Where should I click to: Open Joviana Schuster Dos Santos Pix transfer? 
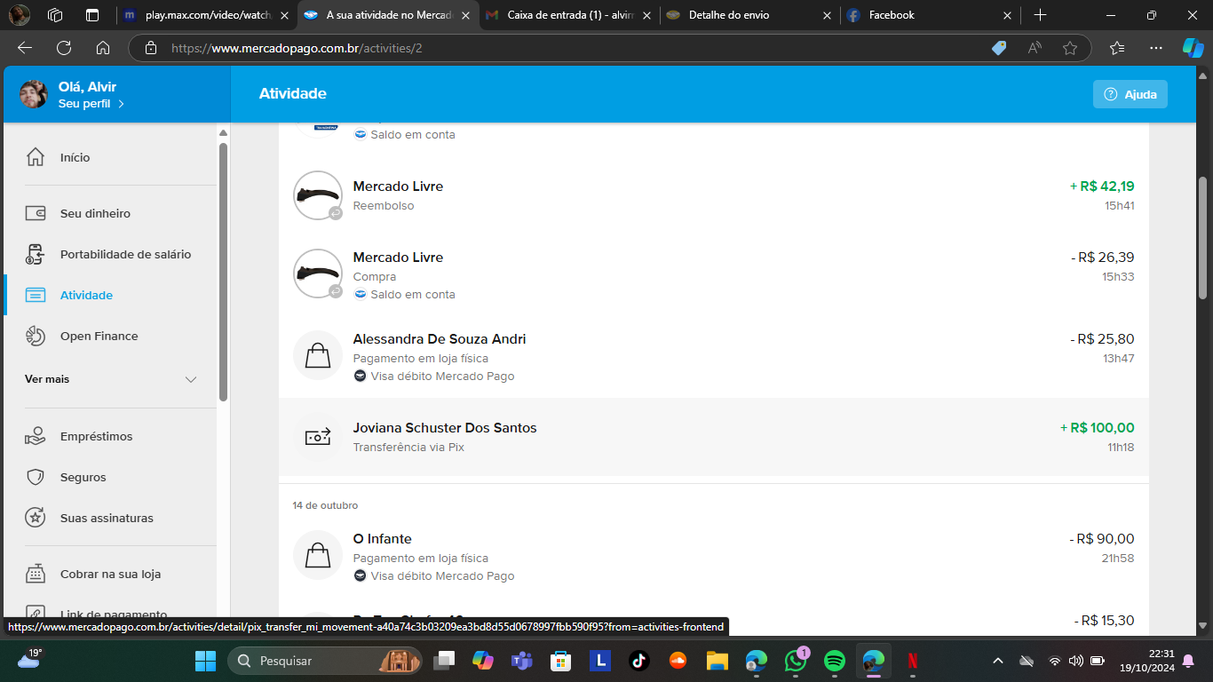click(x=444, y=428)
